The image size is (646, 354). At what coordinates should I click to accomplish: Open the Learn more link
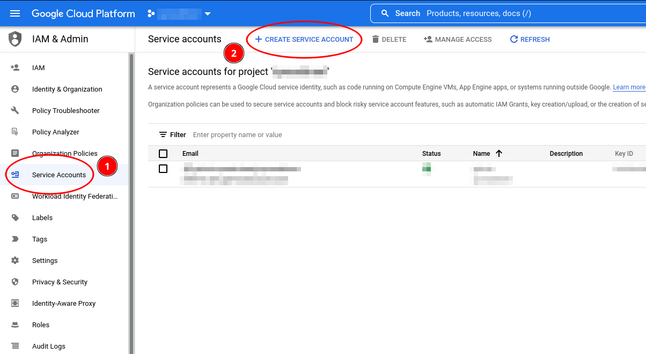coord(629,87)
